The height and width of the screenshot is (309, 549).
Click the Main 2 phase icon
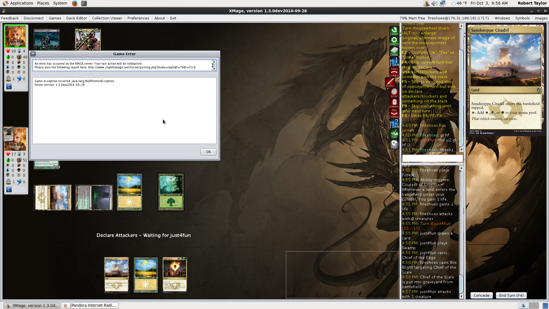394,124
